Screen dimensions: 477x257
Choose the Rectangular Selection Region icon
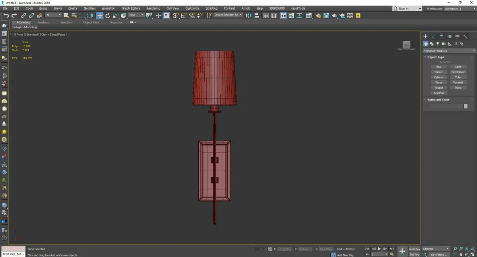pyautogui.click(x=82, y=15)
